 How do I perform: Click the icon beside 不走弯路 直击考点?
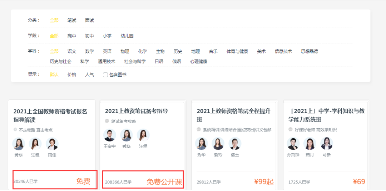15,129
